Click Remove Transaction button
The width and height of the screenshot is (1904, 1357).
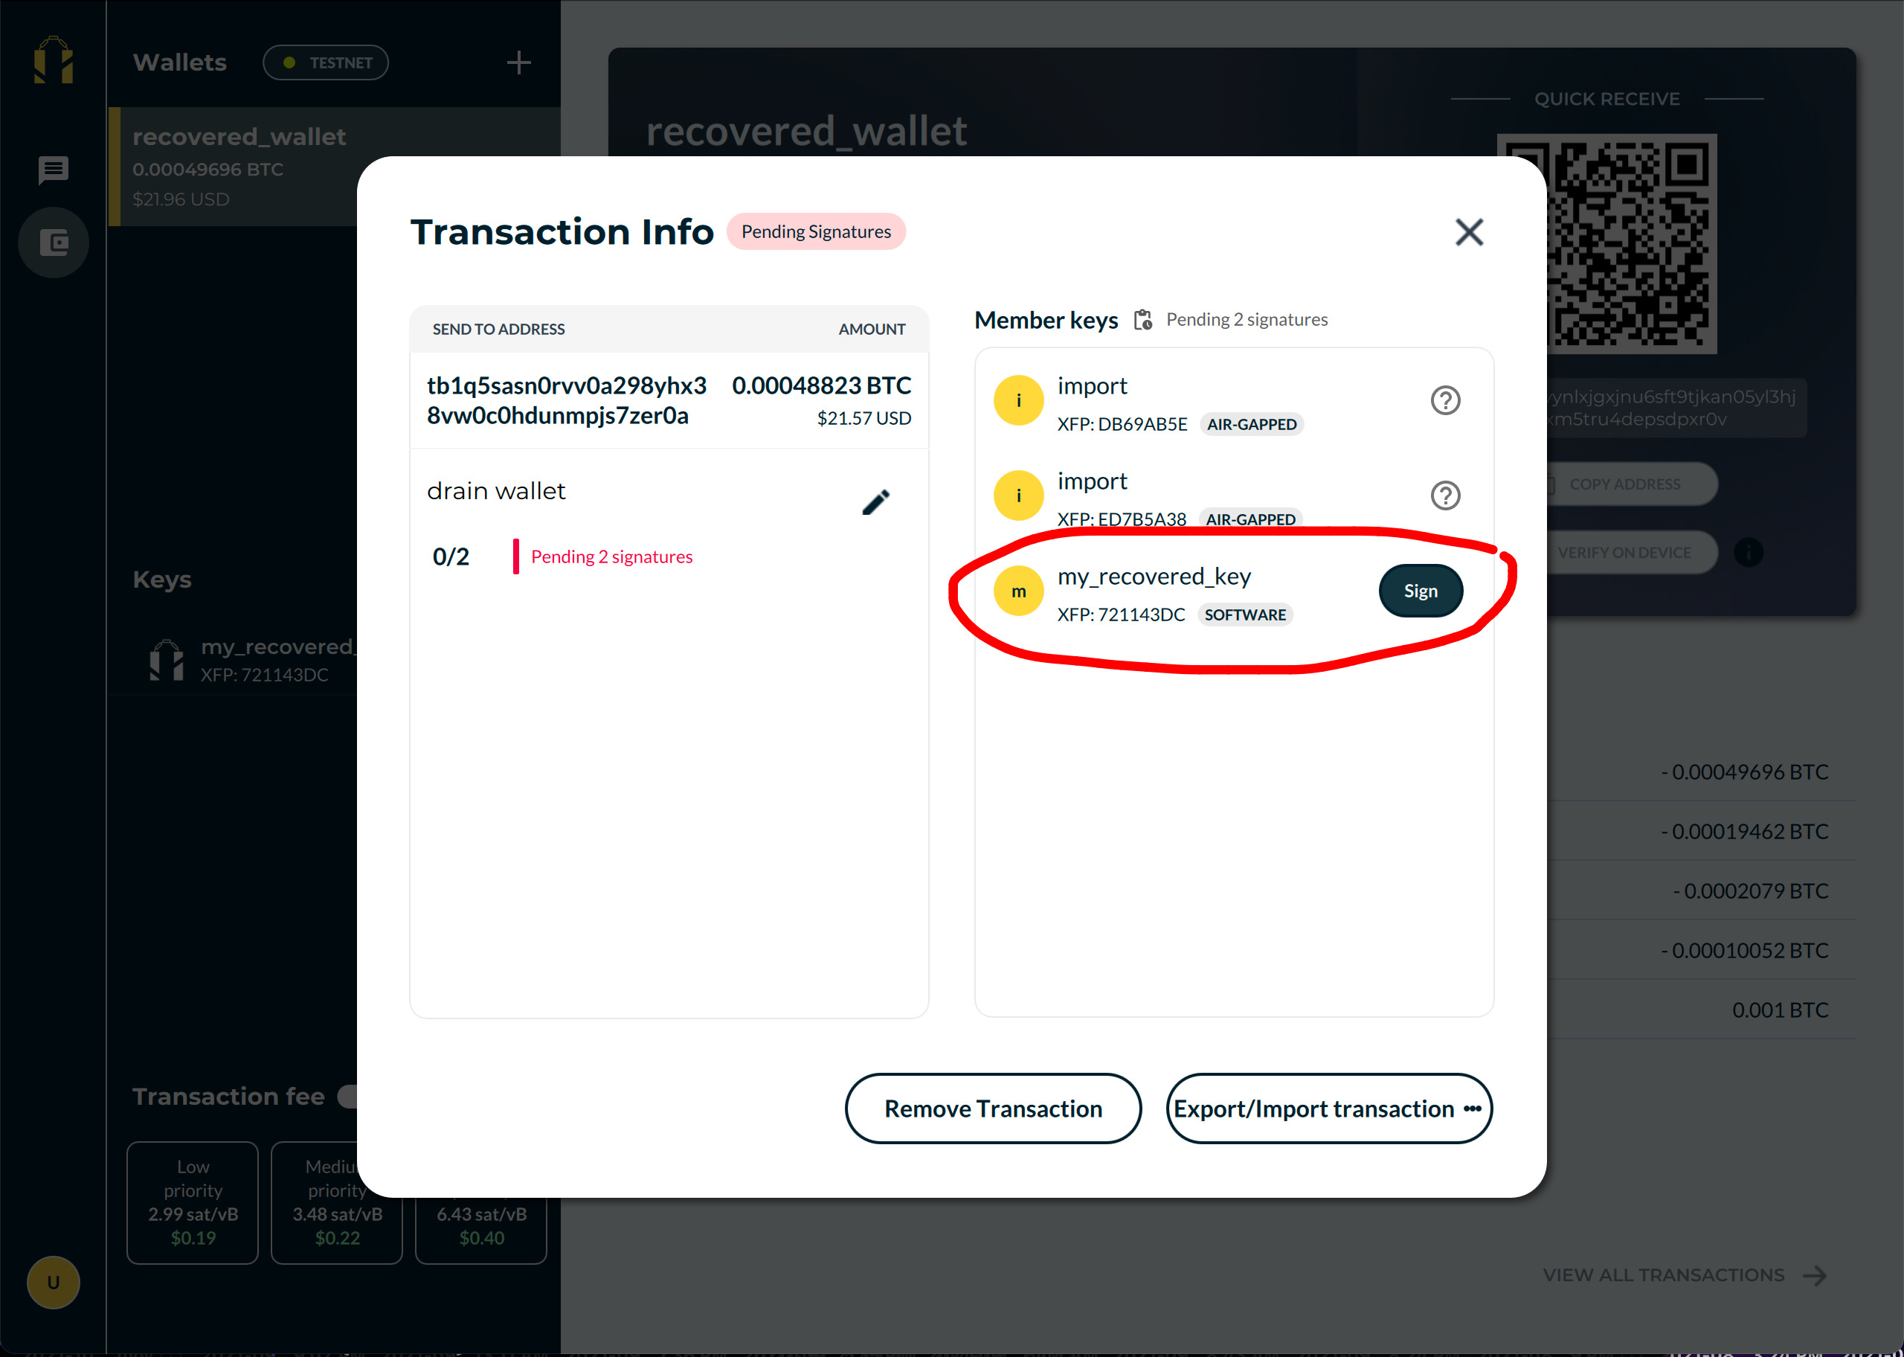991,1107
